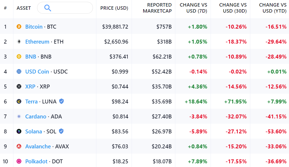Click the Polkadot pink logo icon
Image resolution: width=289 pixels, height=167 pixels.
19,161
